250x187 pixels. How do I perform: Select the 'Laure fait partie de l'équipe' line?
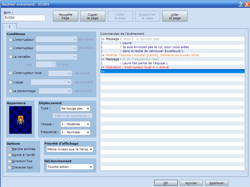[x=172, y=63]
